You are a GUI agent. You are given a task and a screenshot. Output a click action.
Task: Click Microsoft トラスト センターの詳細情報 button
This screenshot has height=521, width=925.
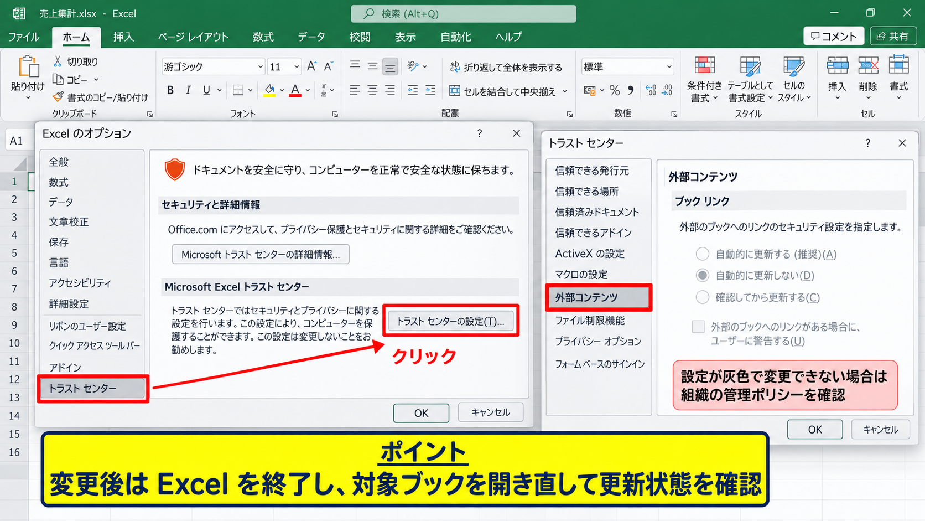tap(261, 255)
